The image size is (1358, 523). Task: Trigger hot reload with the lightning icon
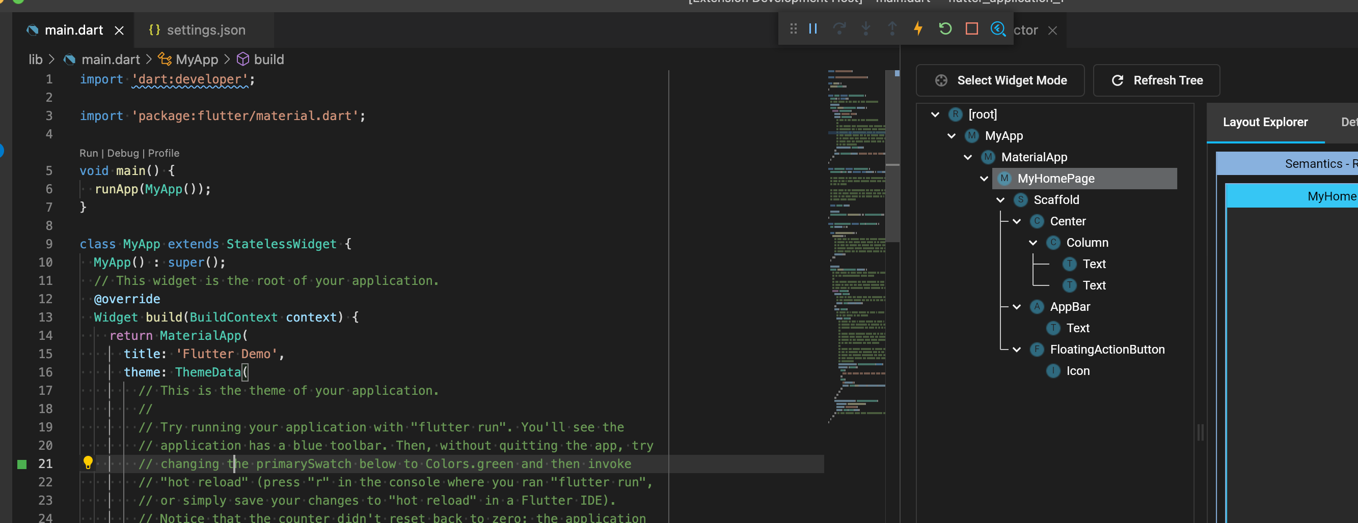pos(918,29)
